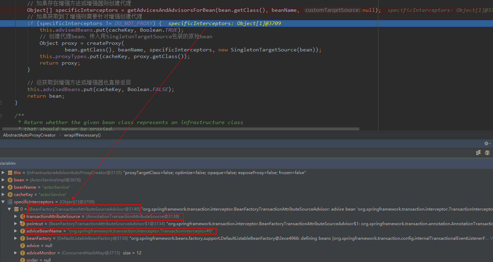Click field icon of order
The image size is (493, 262).
[23, 260]
